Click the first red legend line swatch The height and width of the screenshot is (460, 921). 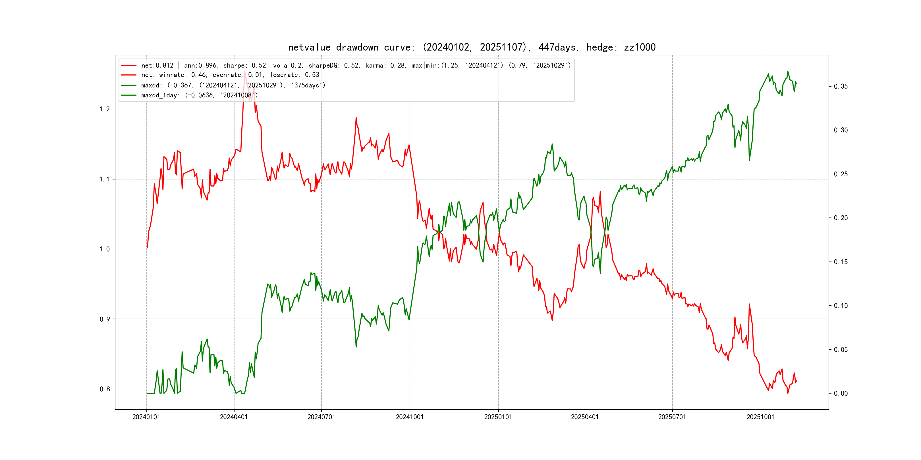coord(129,66)
